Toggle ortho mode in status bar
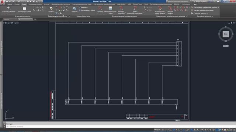This screenshot has height=132, width=236. pos(171,129)
